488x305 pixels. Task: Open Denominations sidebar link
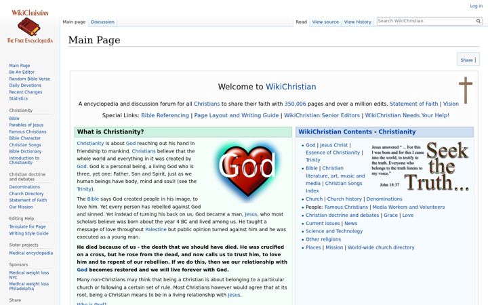point(24,187)
